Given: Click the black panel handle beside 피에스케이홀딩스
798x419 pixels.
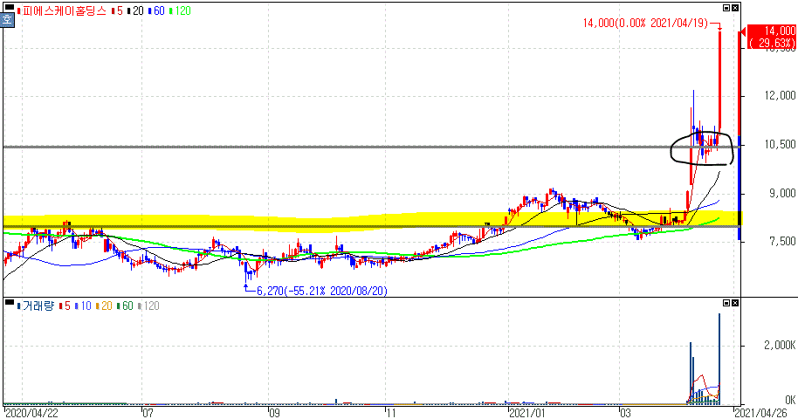Looking at the screenshot, I should click(x=9, y=7).
